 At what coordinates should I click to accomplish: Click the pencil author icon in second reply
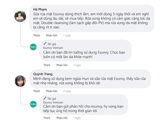click(45, 98)
